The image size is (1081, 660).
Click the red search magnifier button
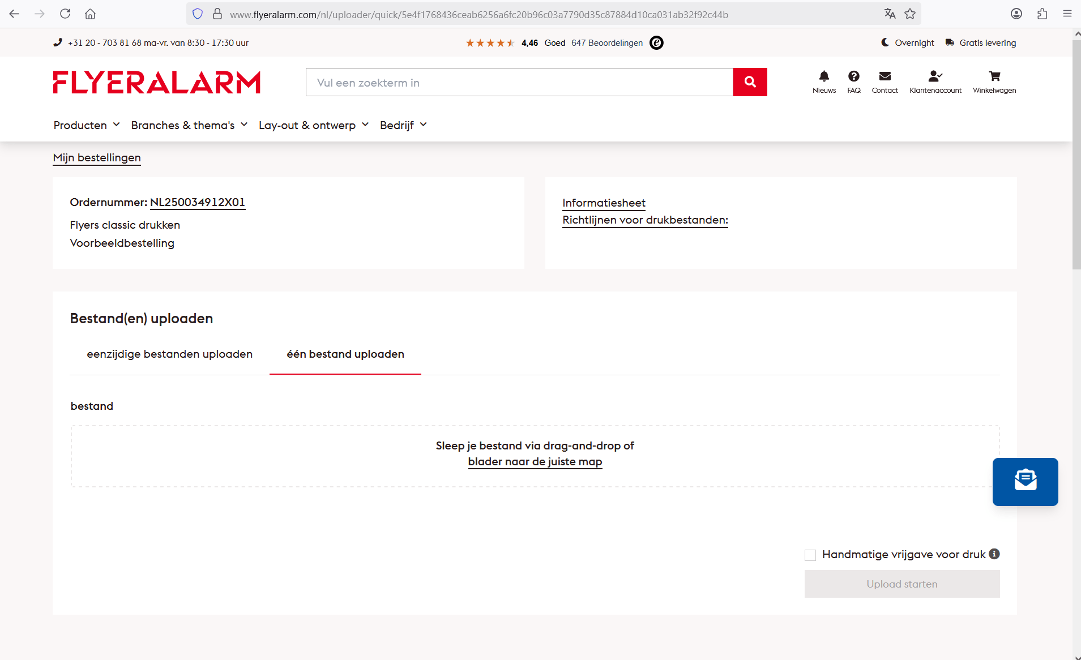click(x=750, y=82)
